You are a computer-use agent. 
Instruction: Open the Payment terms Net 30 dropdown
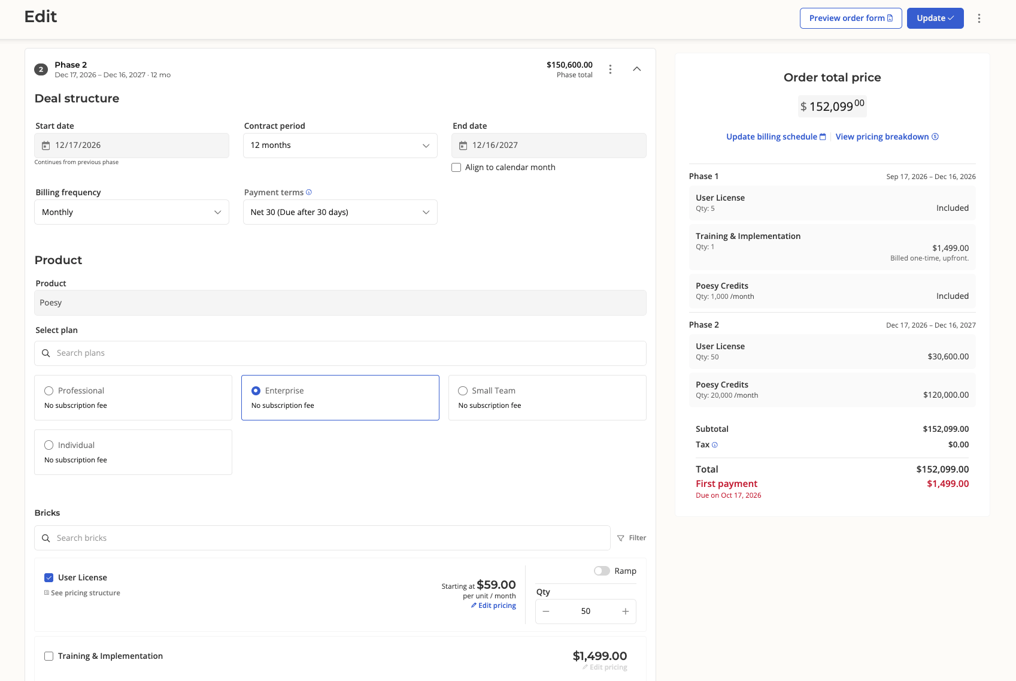(340, 212)
